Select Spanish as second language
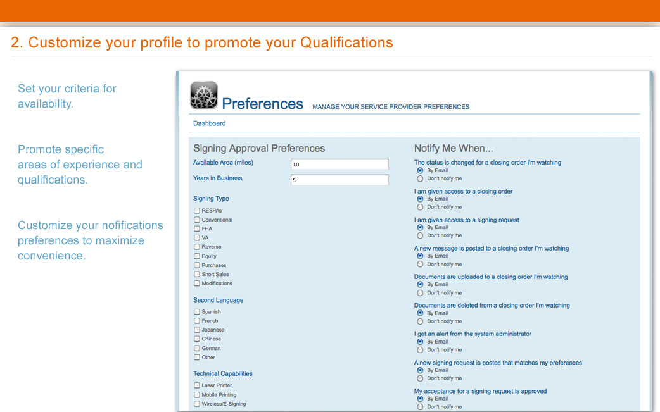The width and height of the screenshot is (660, 412). point(196,311)
